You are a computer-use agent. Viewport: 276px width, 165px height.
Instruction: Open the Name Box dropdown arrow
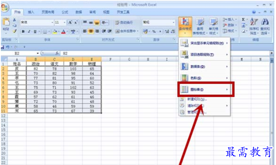point(38,53)
